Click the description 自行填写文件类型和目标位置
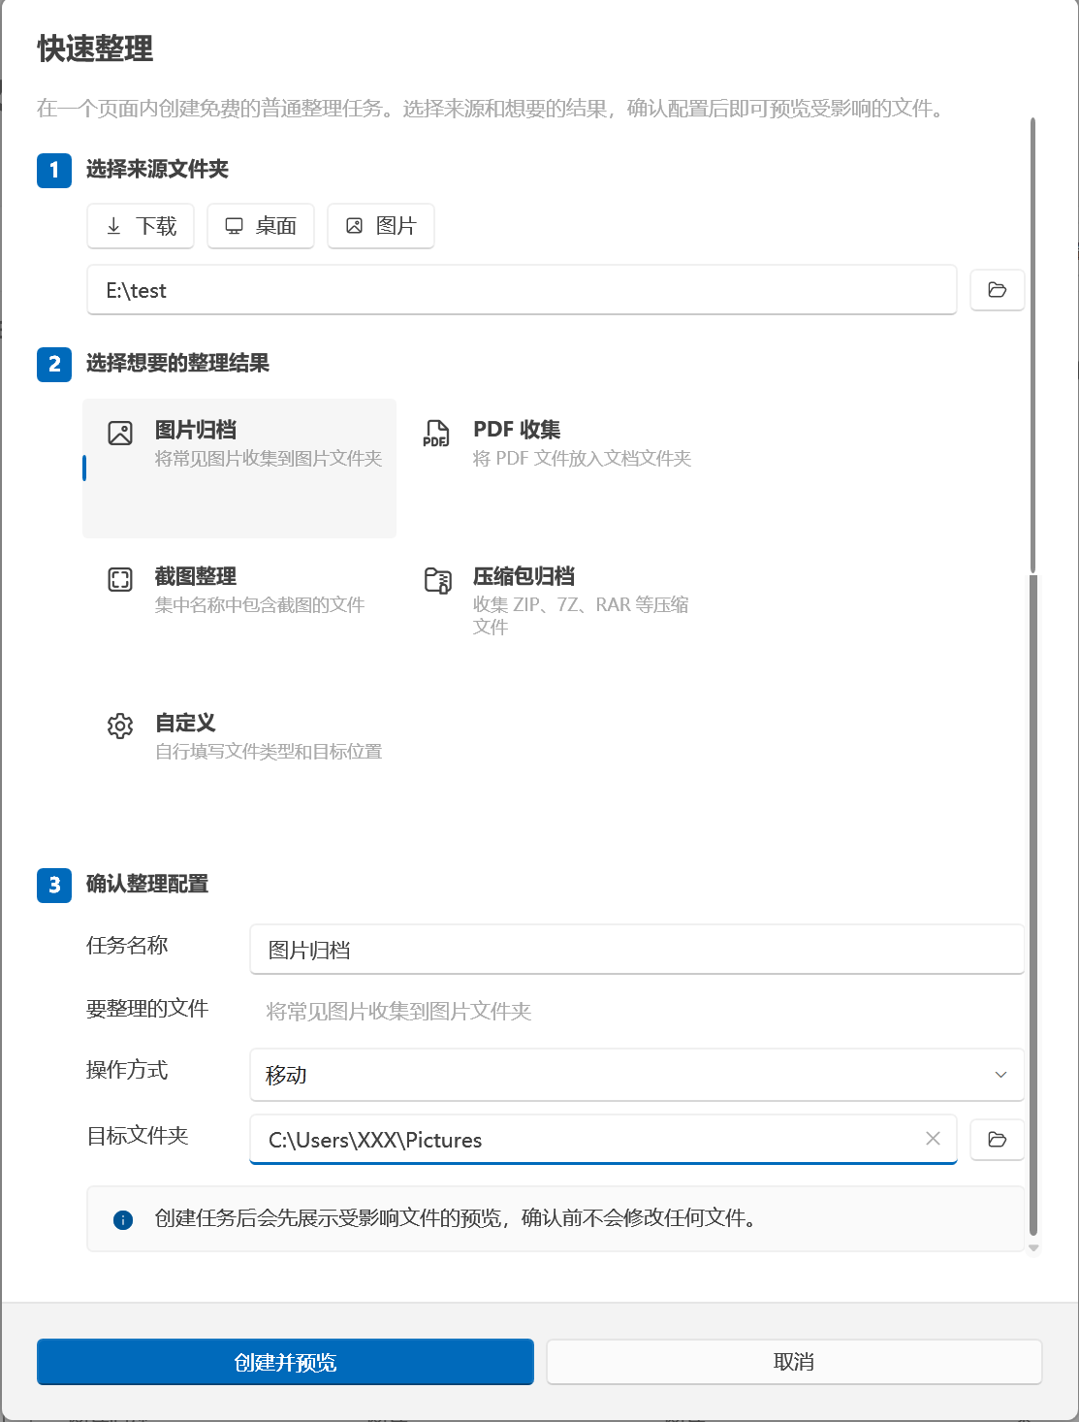The image size is (1079, 1422). (x=269, y=751)
